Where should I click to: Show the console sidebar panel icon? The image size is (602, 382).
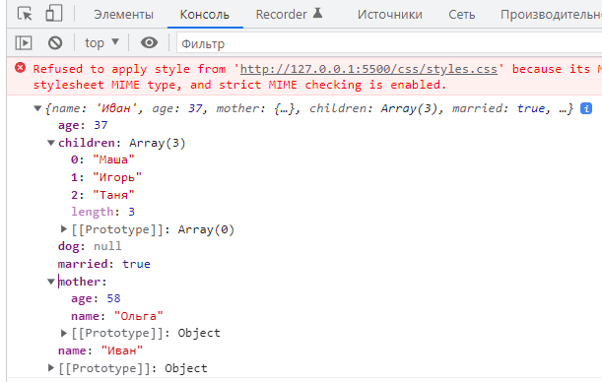(24, 42)
